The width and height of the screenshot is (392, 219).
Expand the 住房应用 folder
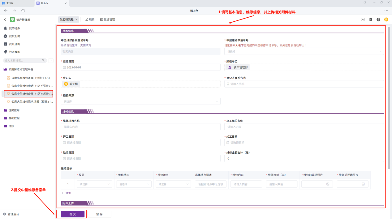coord(14,110)
